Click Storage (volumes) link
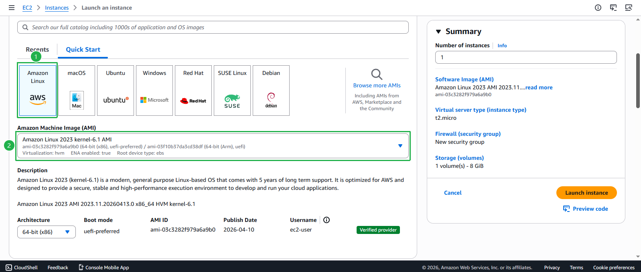Image resolution: width=641 pixels, height=272 pixels. pyautogui.click(x=460, y=158)
